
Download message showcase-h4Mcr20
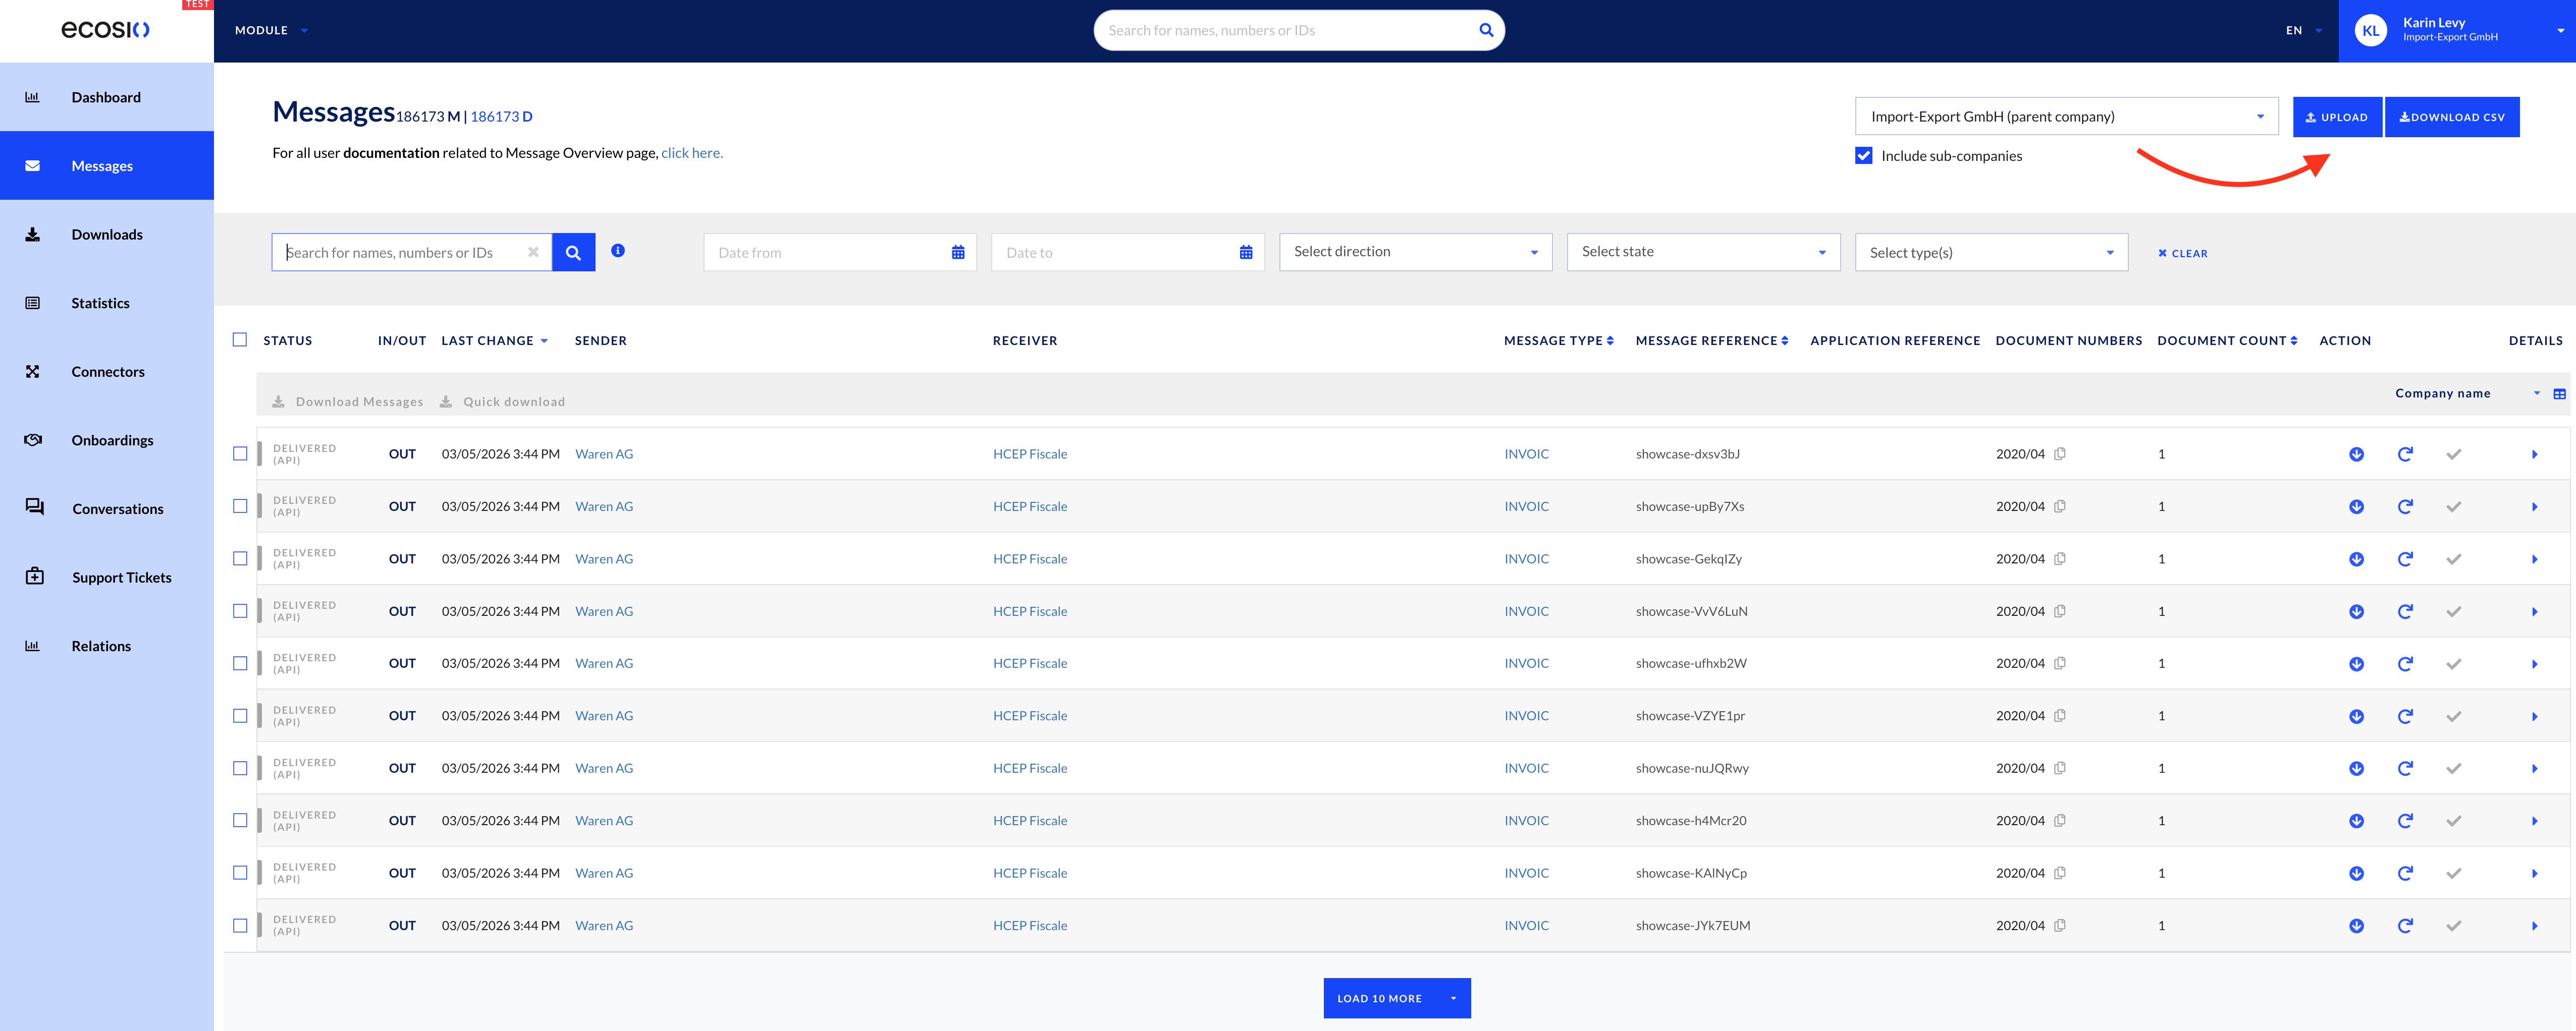(2356, 821)
